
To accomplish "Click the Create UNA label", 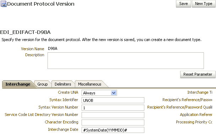I will pos(68,92).
